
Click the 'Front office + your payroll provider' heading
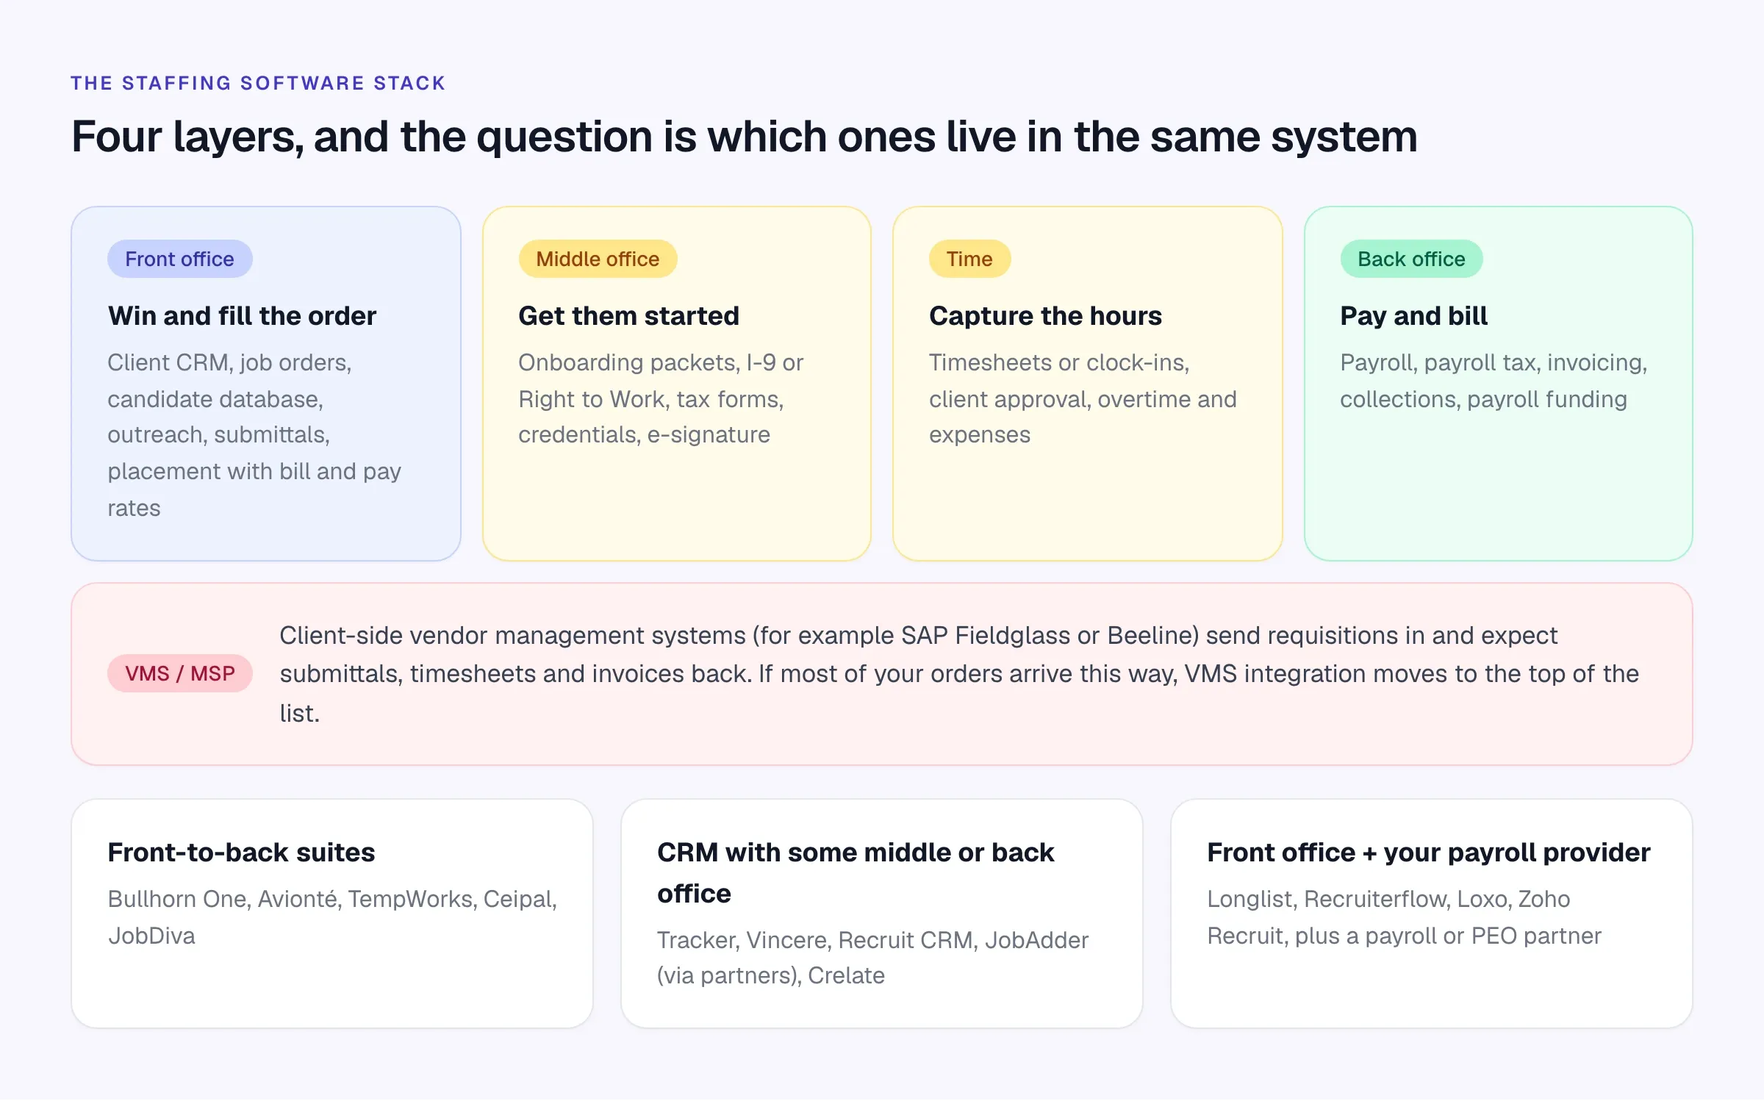pyautogui.click(x=1428, y=853)
